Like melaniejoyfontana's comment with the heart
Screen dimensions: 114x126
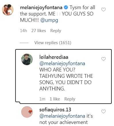(x=103, y=9)
